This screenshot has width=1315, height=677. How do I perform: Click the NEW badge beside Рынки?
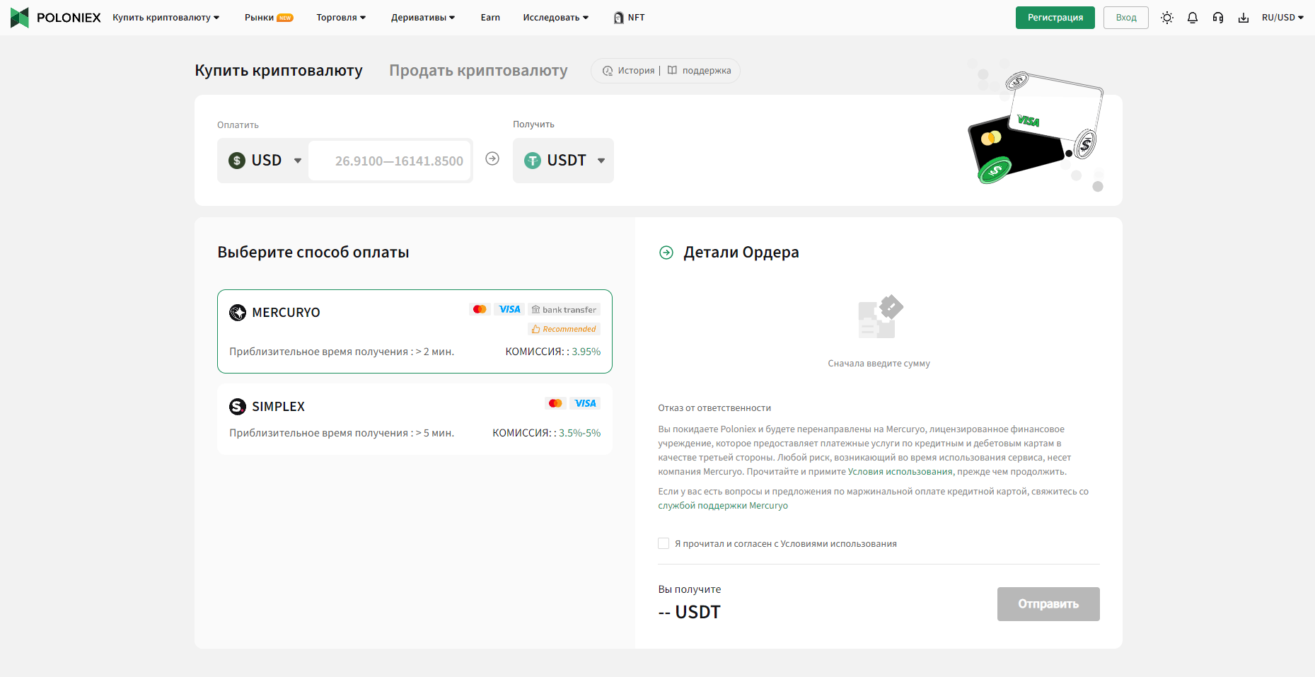point(285,18)
